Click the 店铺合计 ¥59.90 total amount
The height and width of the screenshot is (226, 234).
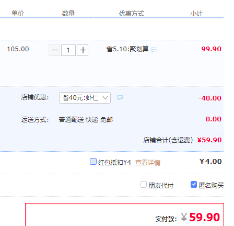(209, 140)
